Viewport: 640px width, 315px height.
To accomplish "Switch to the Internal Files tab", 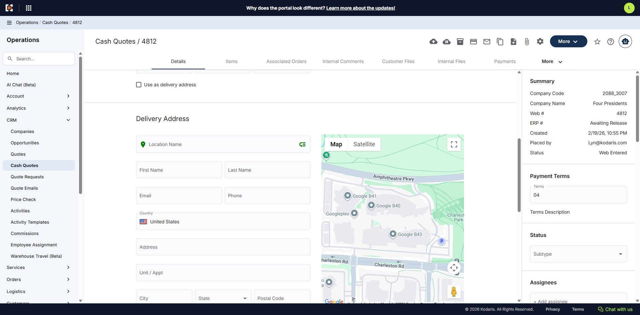I will point(452,61).
